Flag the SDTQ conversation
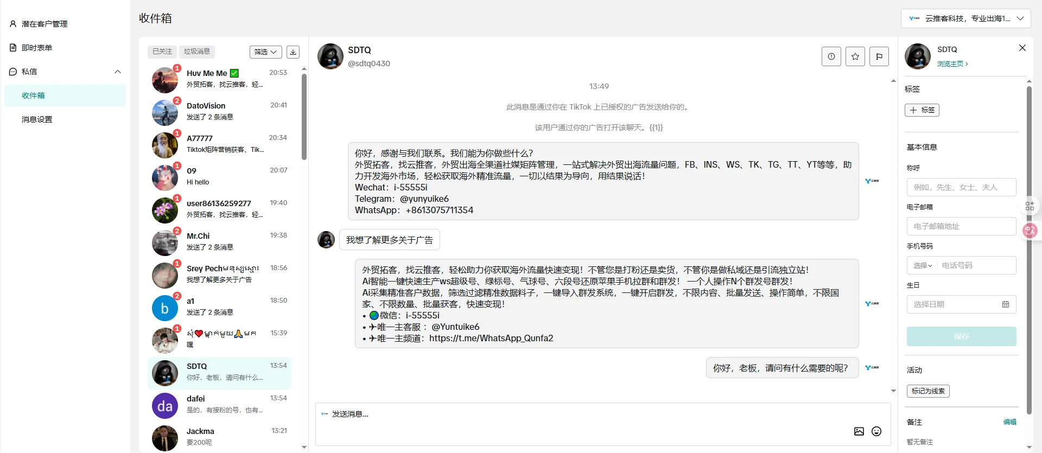Viewport: 1042px width, 453px height. click(x=879, y=56)
